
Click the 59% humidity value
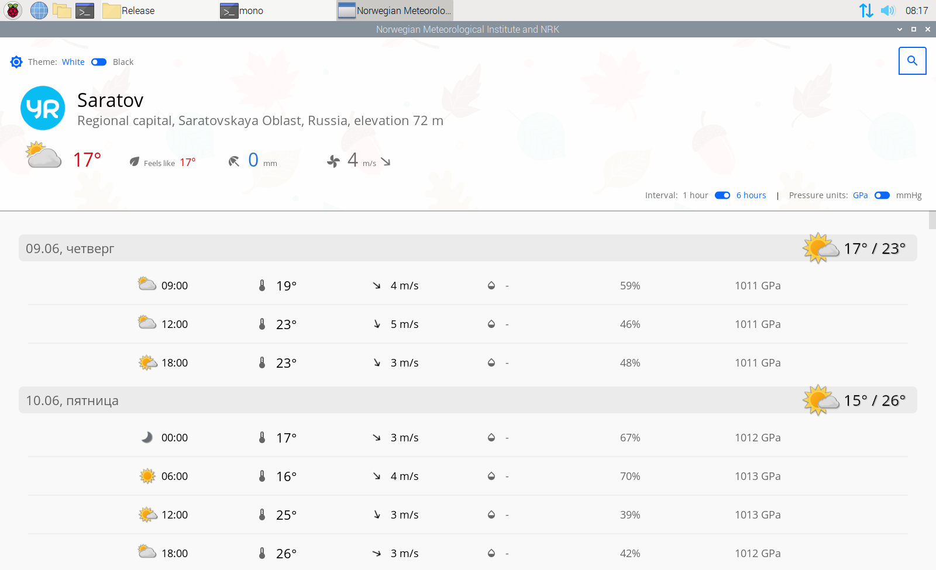click(630, 286)
